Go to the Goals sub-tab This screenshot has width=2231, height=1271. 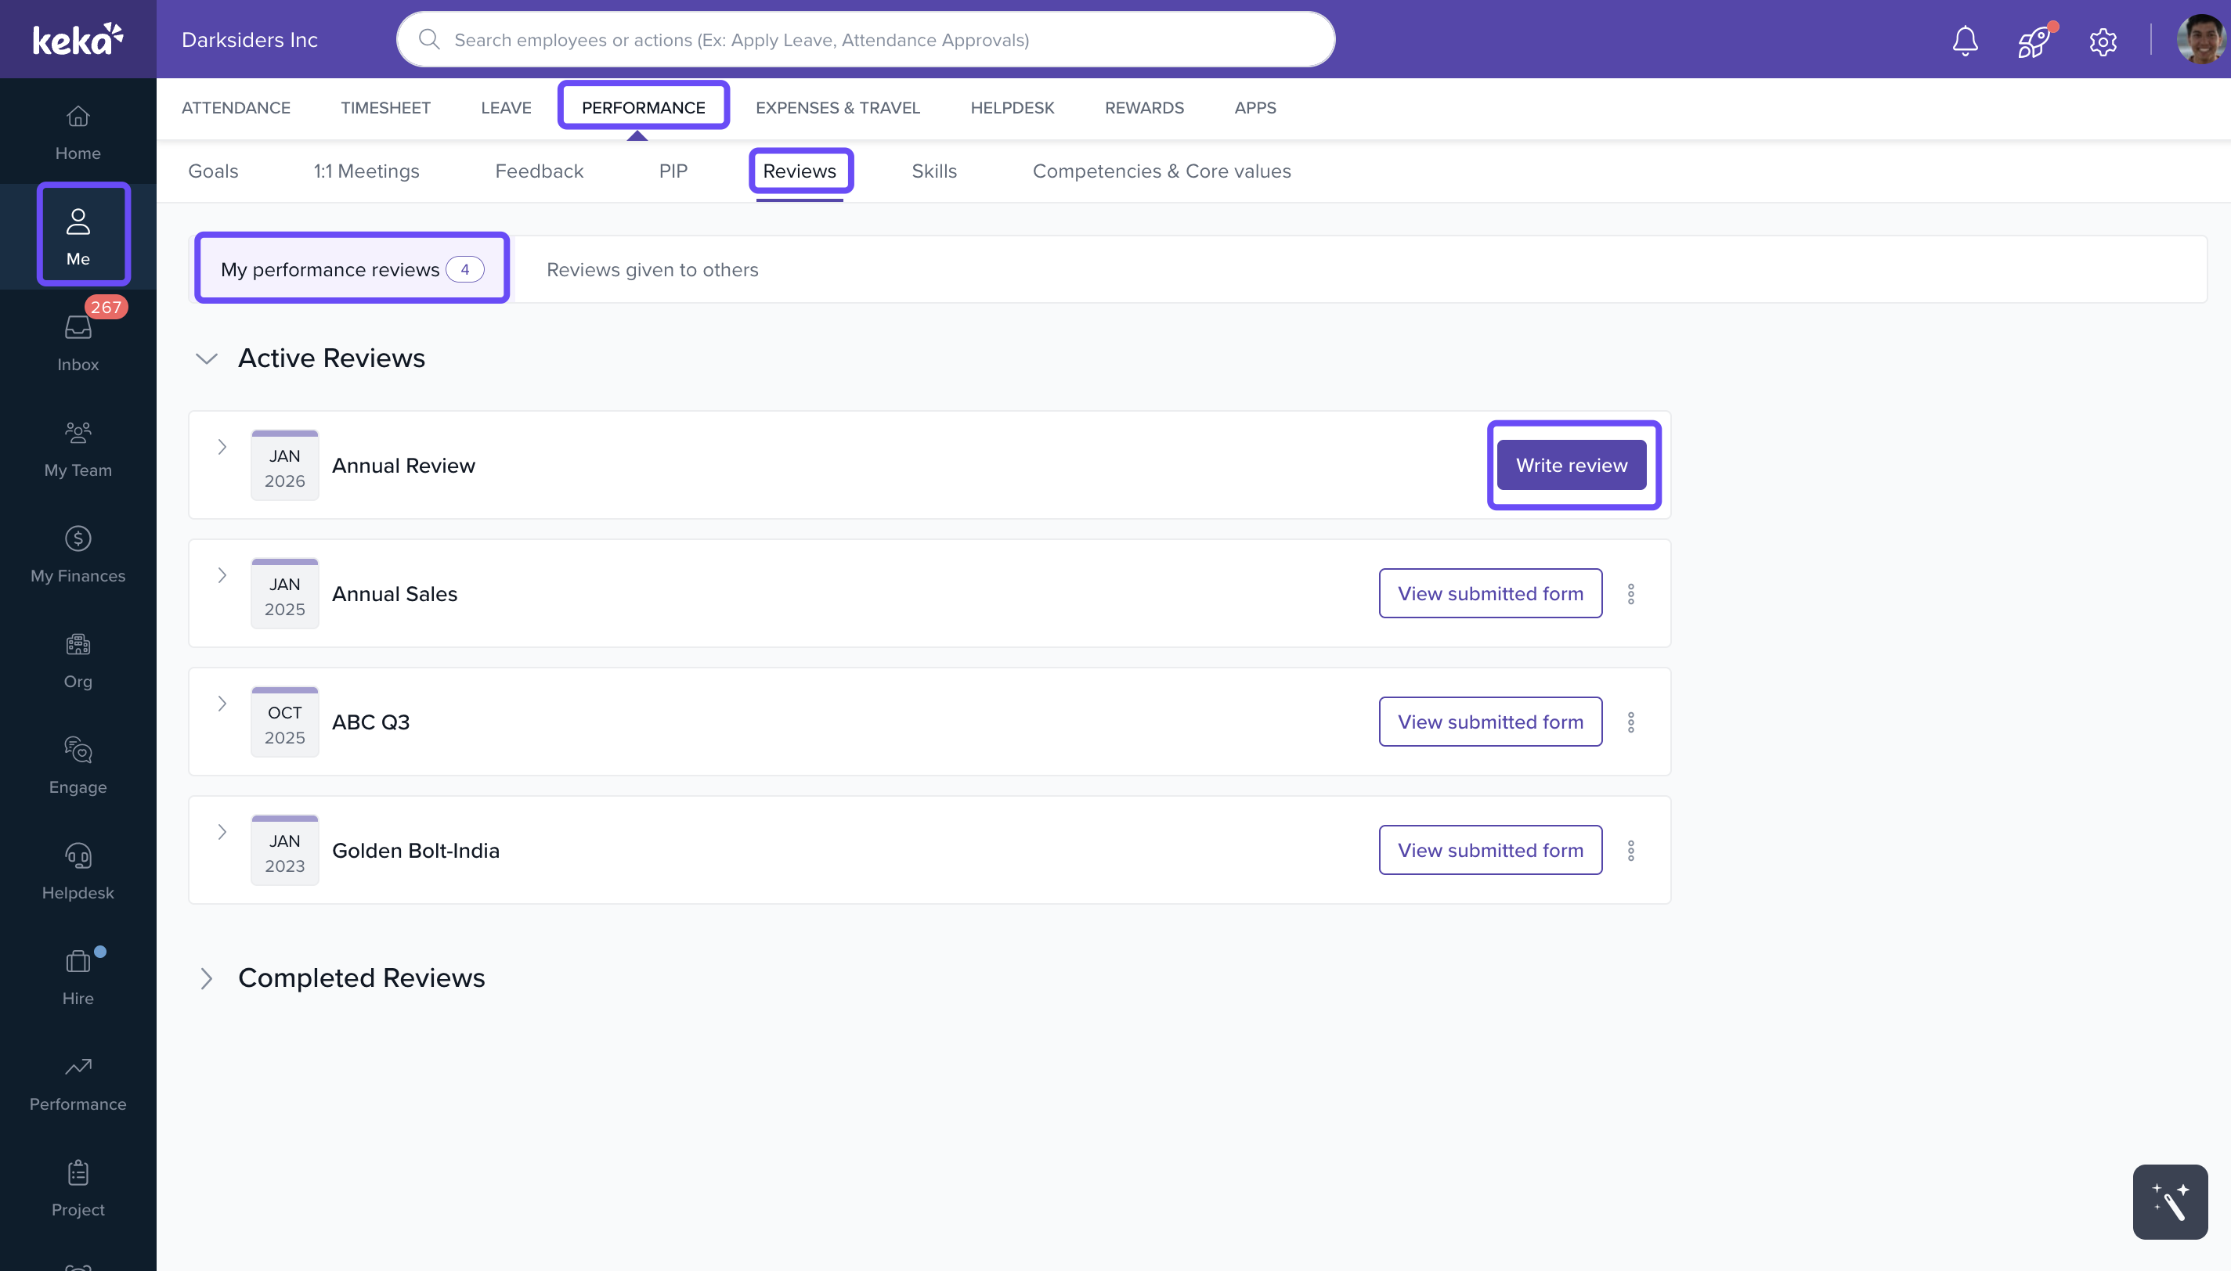click(213, 171)
